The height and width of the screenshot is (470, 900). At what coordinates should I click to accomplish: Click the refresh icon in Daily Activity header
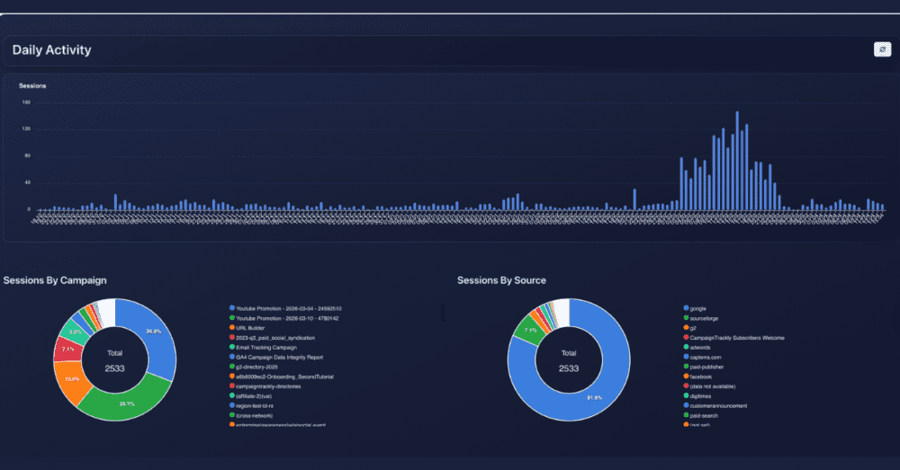881,49
